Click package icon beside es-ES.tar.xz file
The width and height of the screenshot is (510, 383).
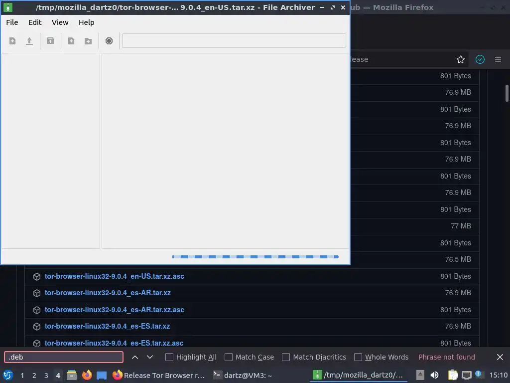tap(37, 327)
